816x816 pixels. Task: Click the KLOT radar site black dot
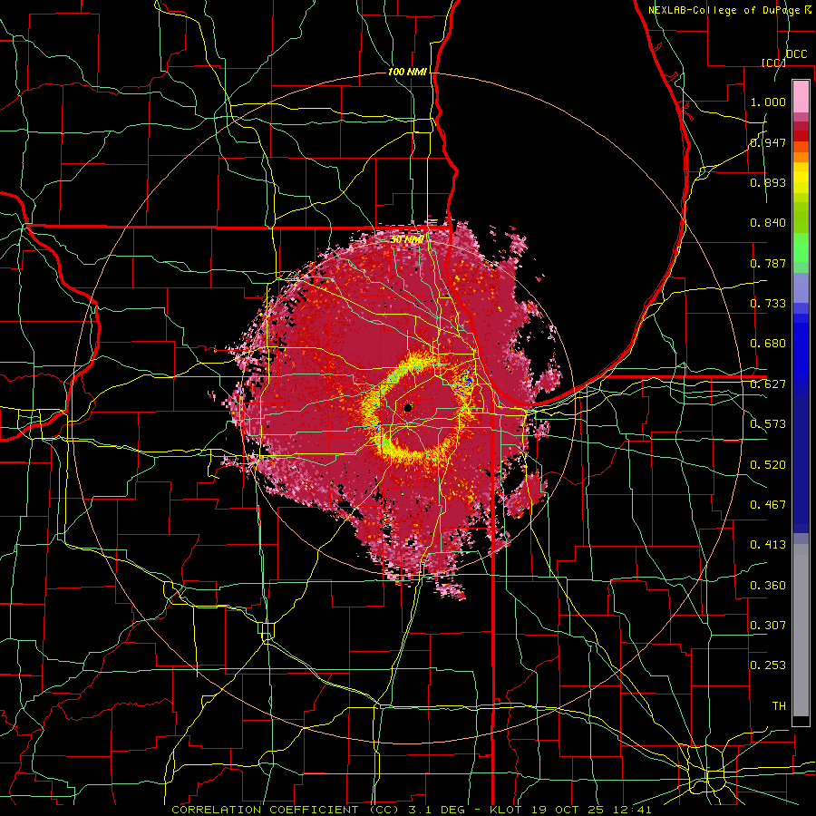point(407,408)
